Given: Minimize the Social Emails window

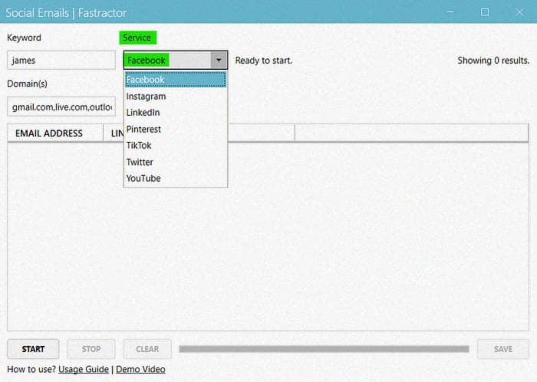Looking at the screenshot, I should [x=450, y=12].
